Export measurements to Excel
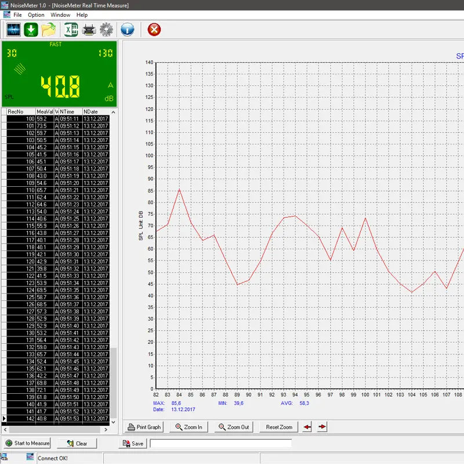 click(70, 29)
